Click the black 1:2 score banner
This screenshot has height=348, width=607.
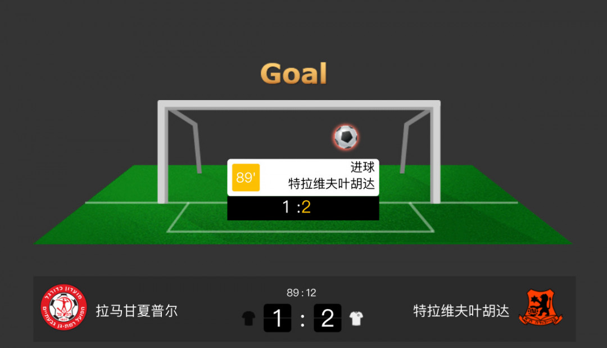click(303, 208)
